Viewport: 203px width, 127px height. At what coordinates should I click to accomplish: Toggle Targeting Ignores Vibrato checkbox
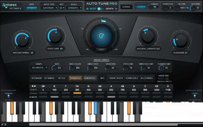[167, 78]
